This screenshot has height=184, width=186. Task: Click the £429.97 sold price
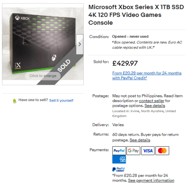125,63
